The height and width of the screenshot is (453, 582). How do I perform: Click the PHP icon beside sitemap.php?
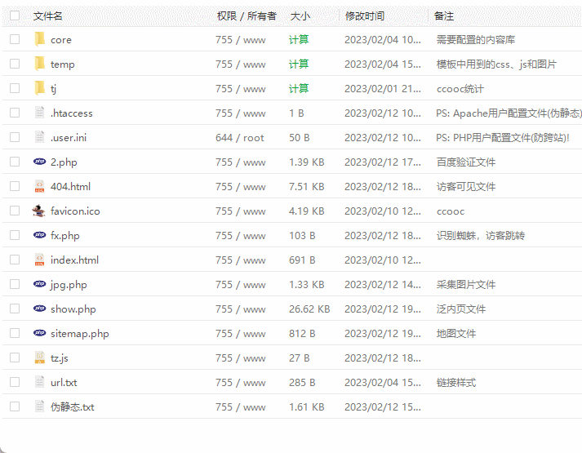[39, 333]
